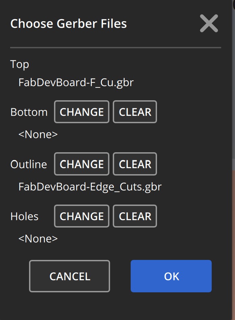Click the <None> text under Holes
Image resolution: width=235 pixels, height=320 pixels.
point(38,239)
